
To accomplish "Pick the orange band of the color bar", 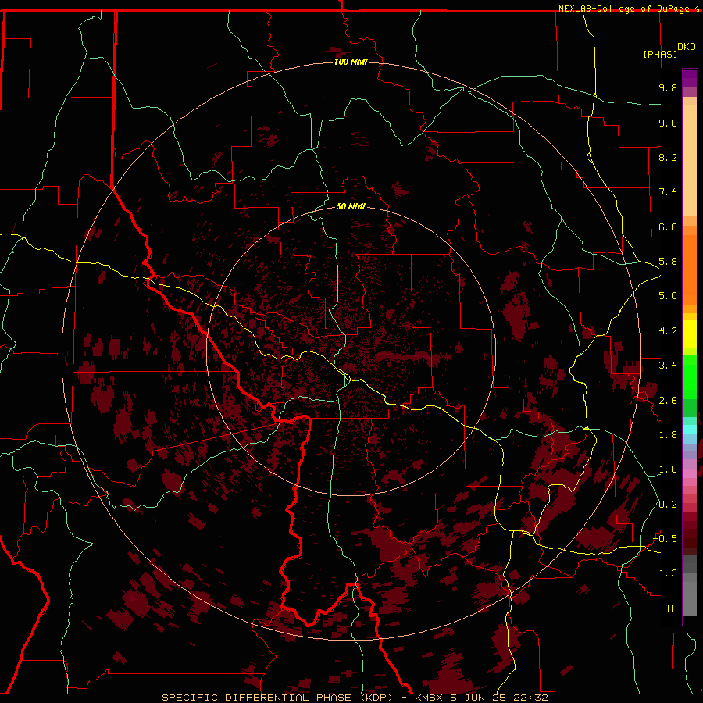I will [690, 269].
